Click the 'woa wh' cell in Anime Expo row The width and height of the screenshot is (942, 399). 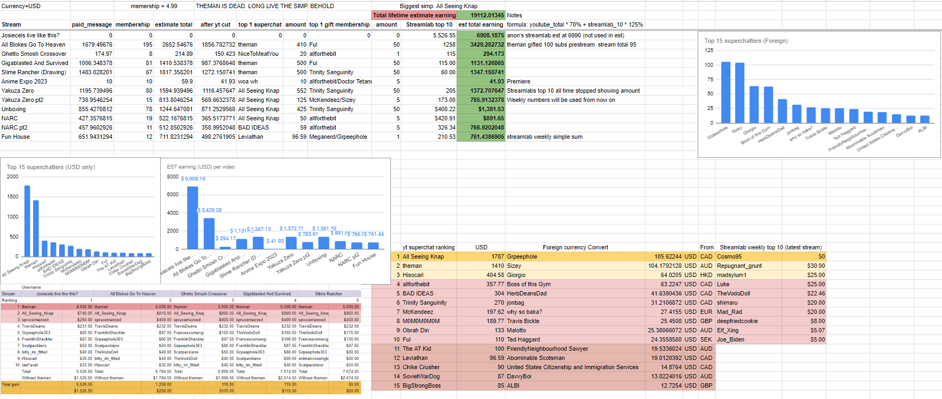pyautogui.click(x=248, y=81)
